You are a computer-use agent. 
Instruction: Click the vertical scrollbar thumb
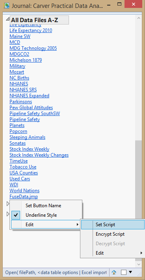138,180
